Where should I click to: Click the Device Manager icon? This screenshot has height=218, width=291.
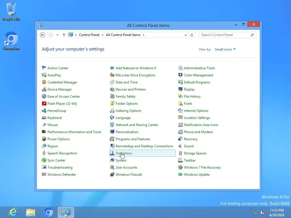click(44, 89)
